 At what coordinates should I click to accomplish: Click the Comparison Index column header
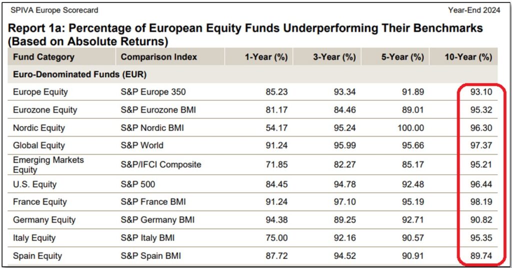point(159,57)
